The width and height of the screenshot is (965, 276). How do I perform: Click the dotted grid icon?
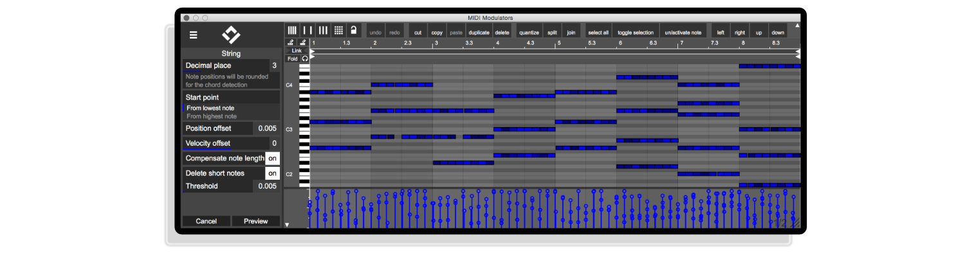[338, 30]
